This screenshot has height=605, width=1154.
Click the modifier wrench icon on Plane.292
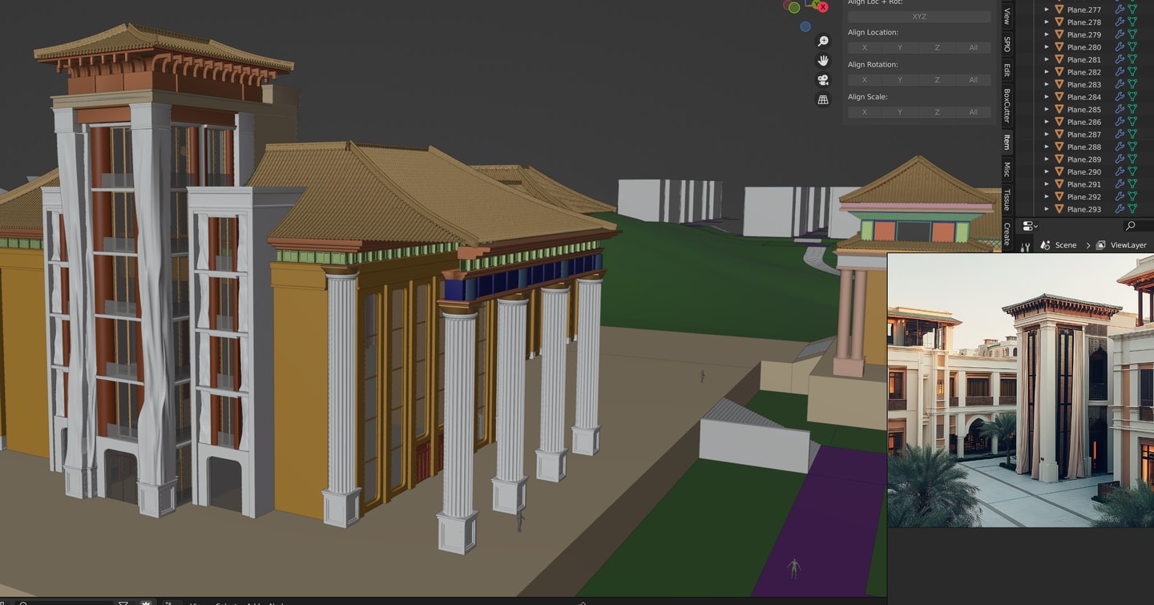pyautogui.click(x=1120, y=196)
